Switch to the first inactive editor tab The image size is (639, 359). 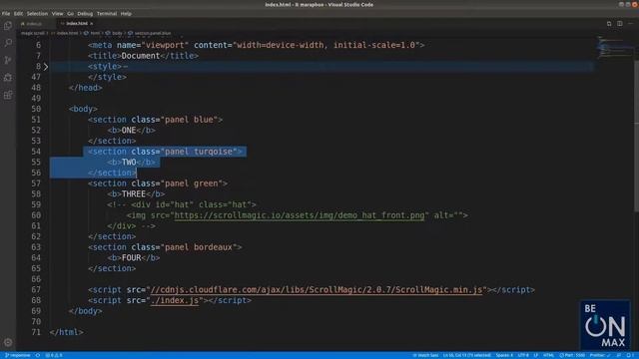coord(35,24)
